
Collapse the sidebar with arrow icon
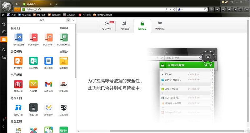(x=4, y=127)
